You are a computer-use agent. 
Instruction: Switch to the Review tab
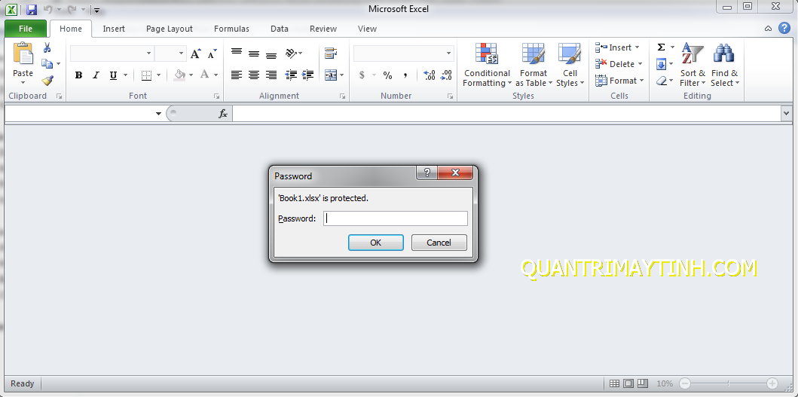coord(323,29)
